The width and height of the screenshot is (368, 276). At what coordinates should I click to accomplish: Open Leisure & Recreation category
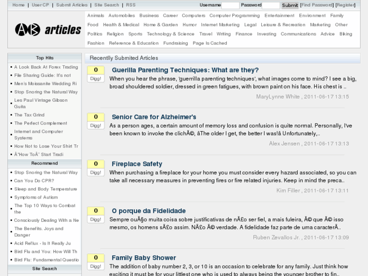coord(283,25)
